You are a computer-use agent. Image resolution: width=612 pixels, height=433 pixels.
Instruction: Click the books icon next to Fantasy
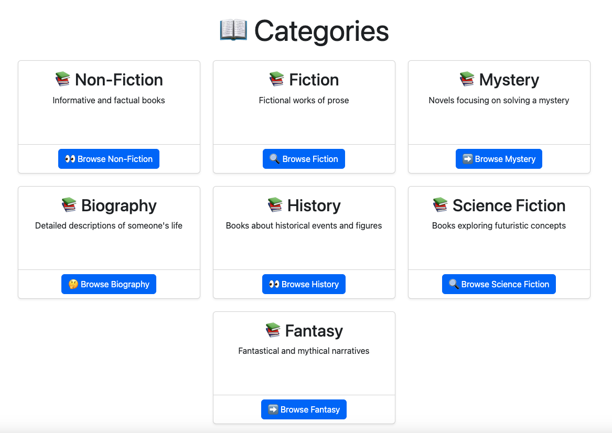coord(273,330)
